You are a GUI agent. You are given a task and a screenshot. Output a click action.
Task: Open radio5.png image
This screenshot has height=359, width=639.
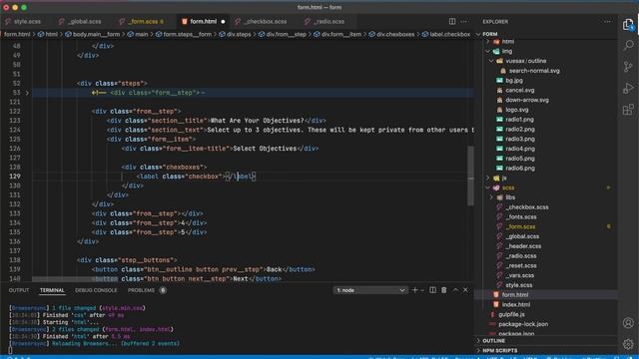click(x=520, y=159)
